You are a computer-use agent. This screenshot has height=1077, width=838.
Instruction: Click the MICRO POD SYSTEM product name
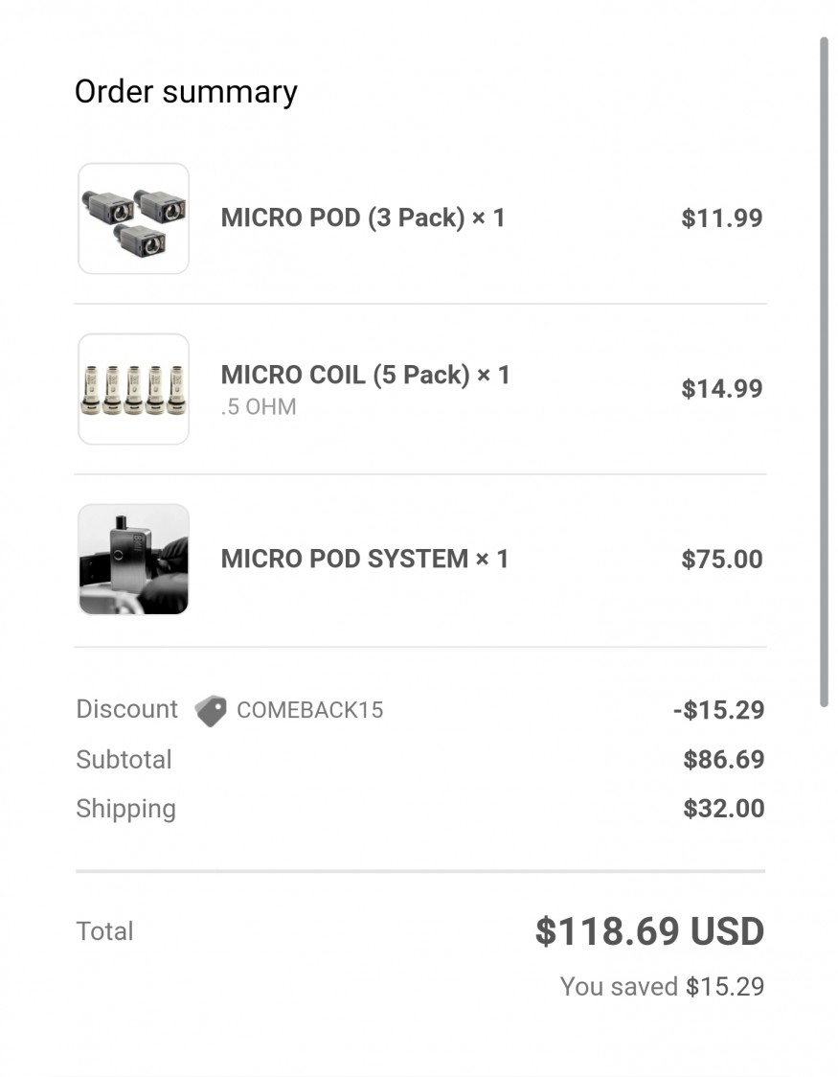[x=364, y=559]
